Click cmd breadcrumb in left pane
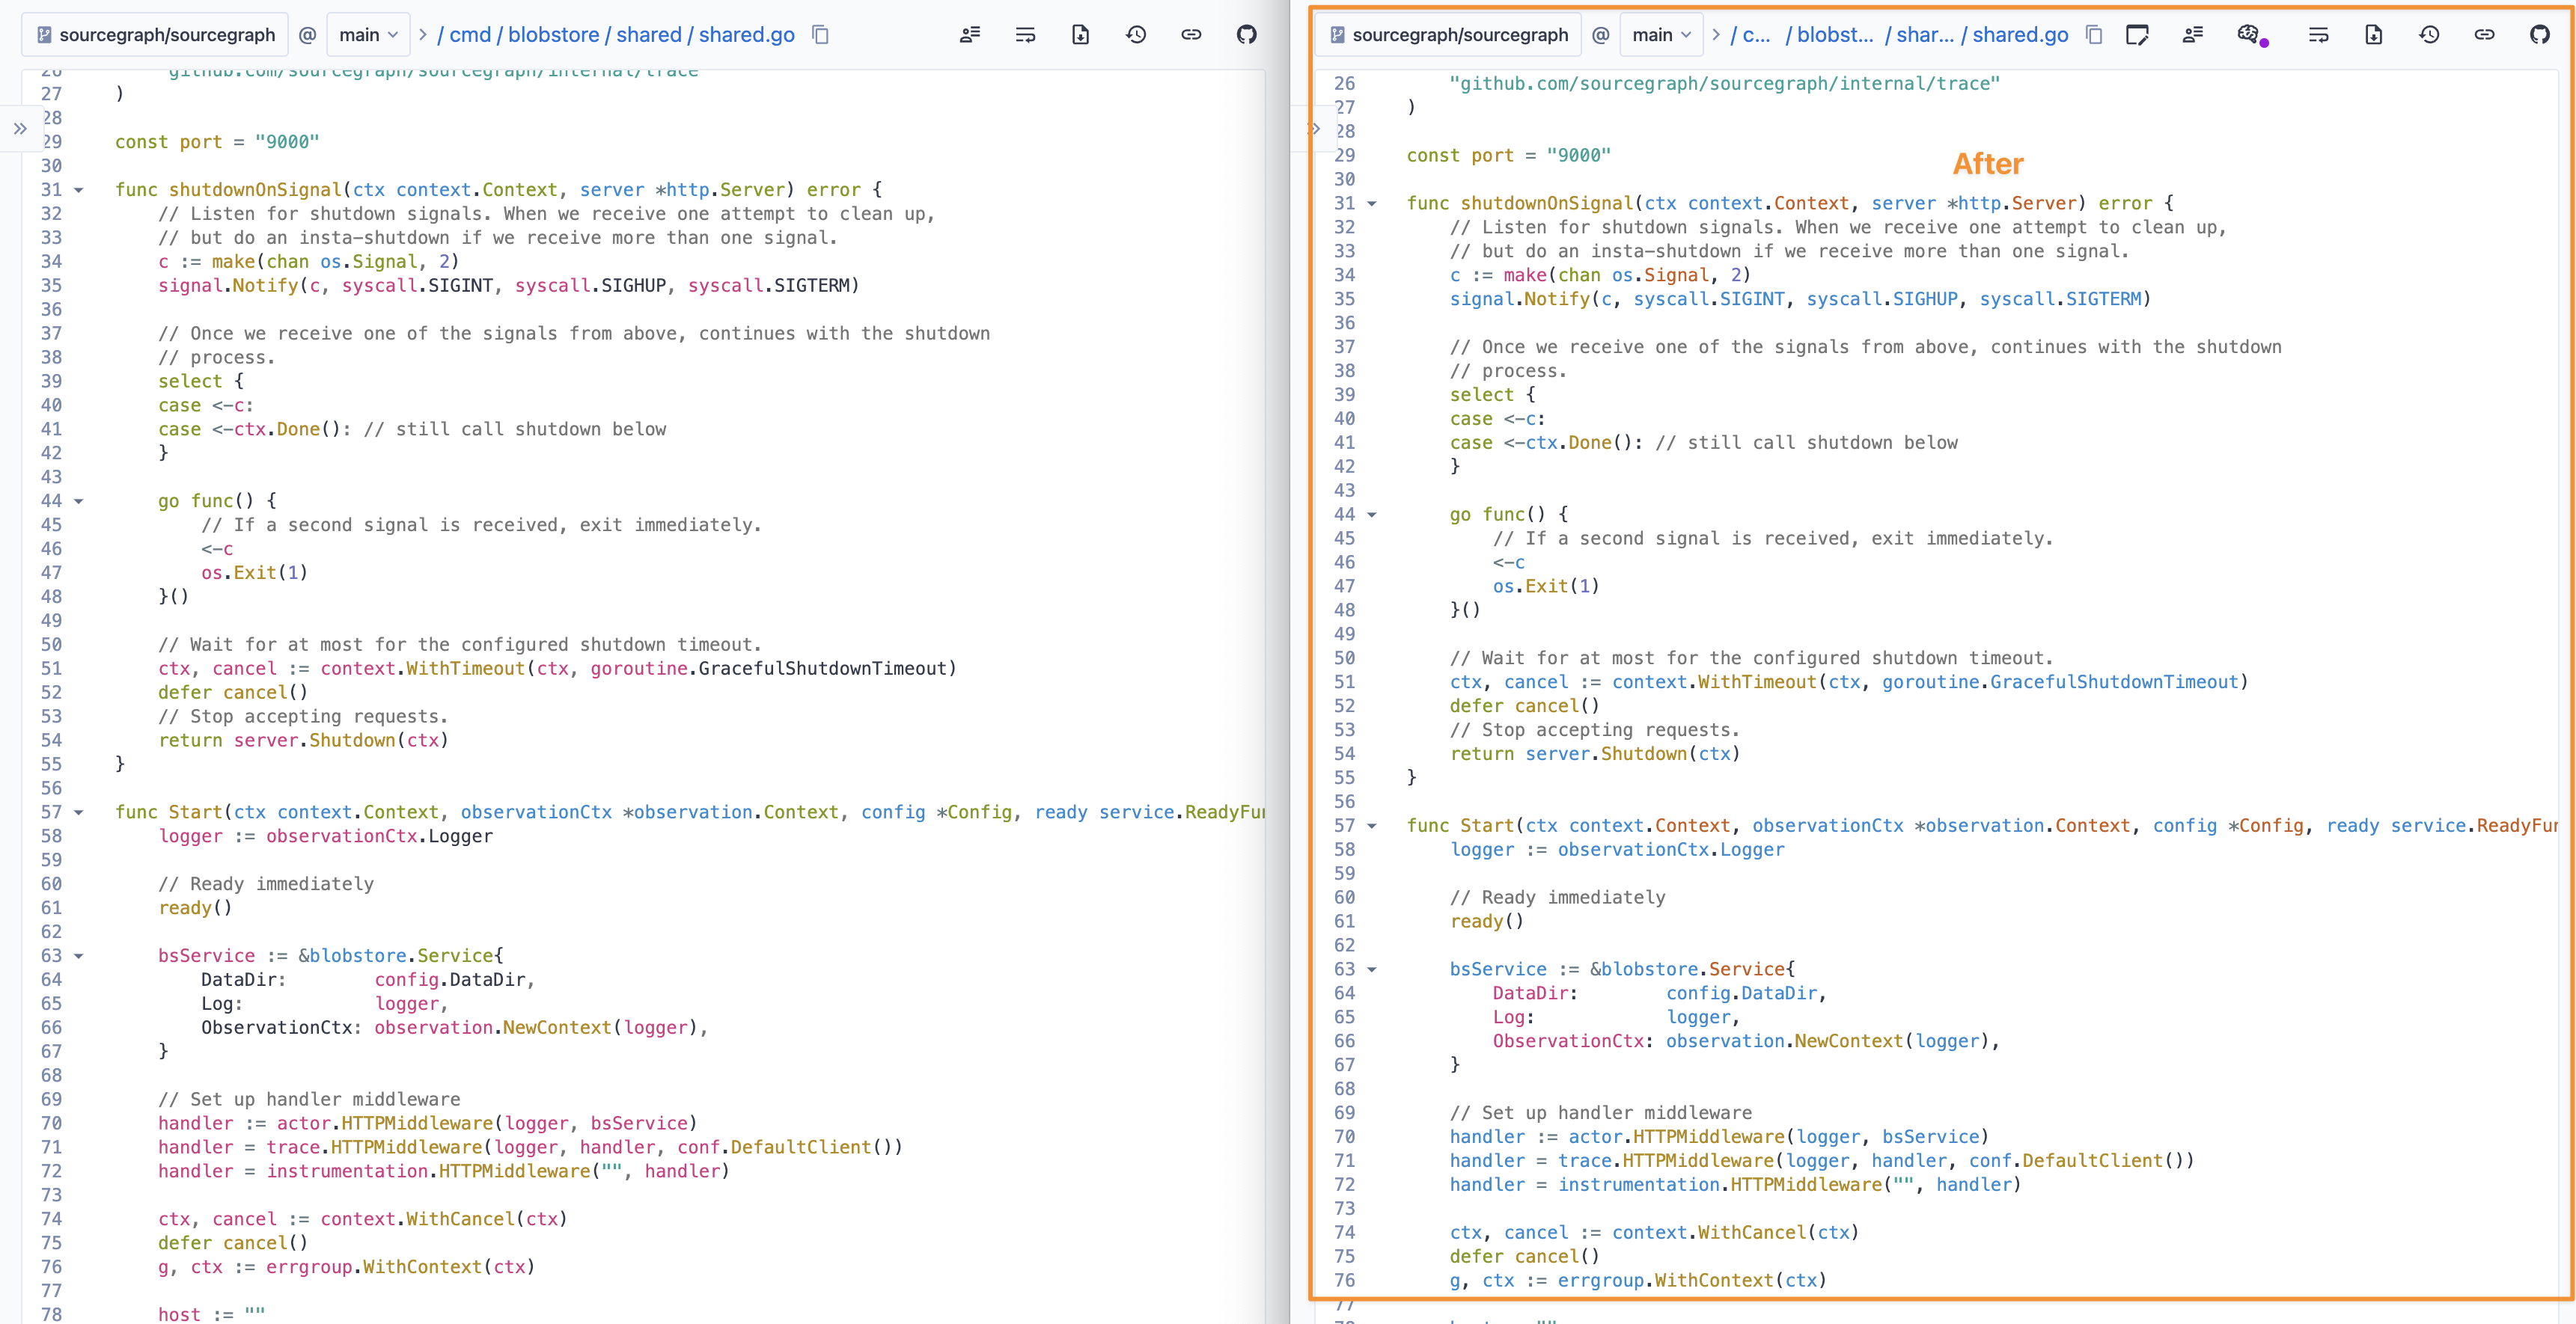 click(x=470, y=35)
